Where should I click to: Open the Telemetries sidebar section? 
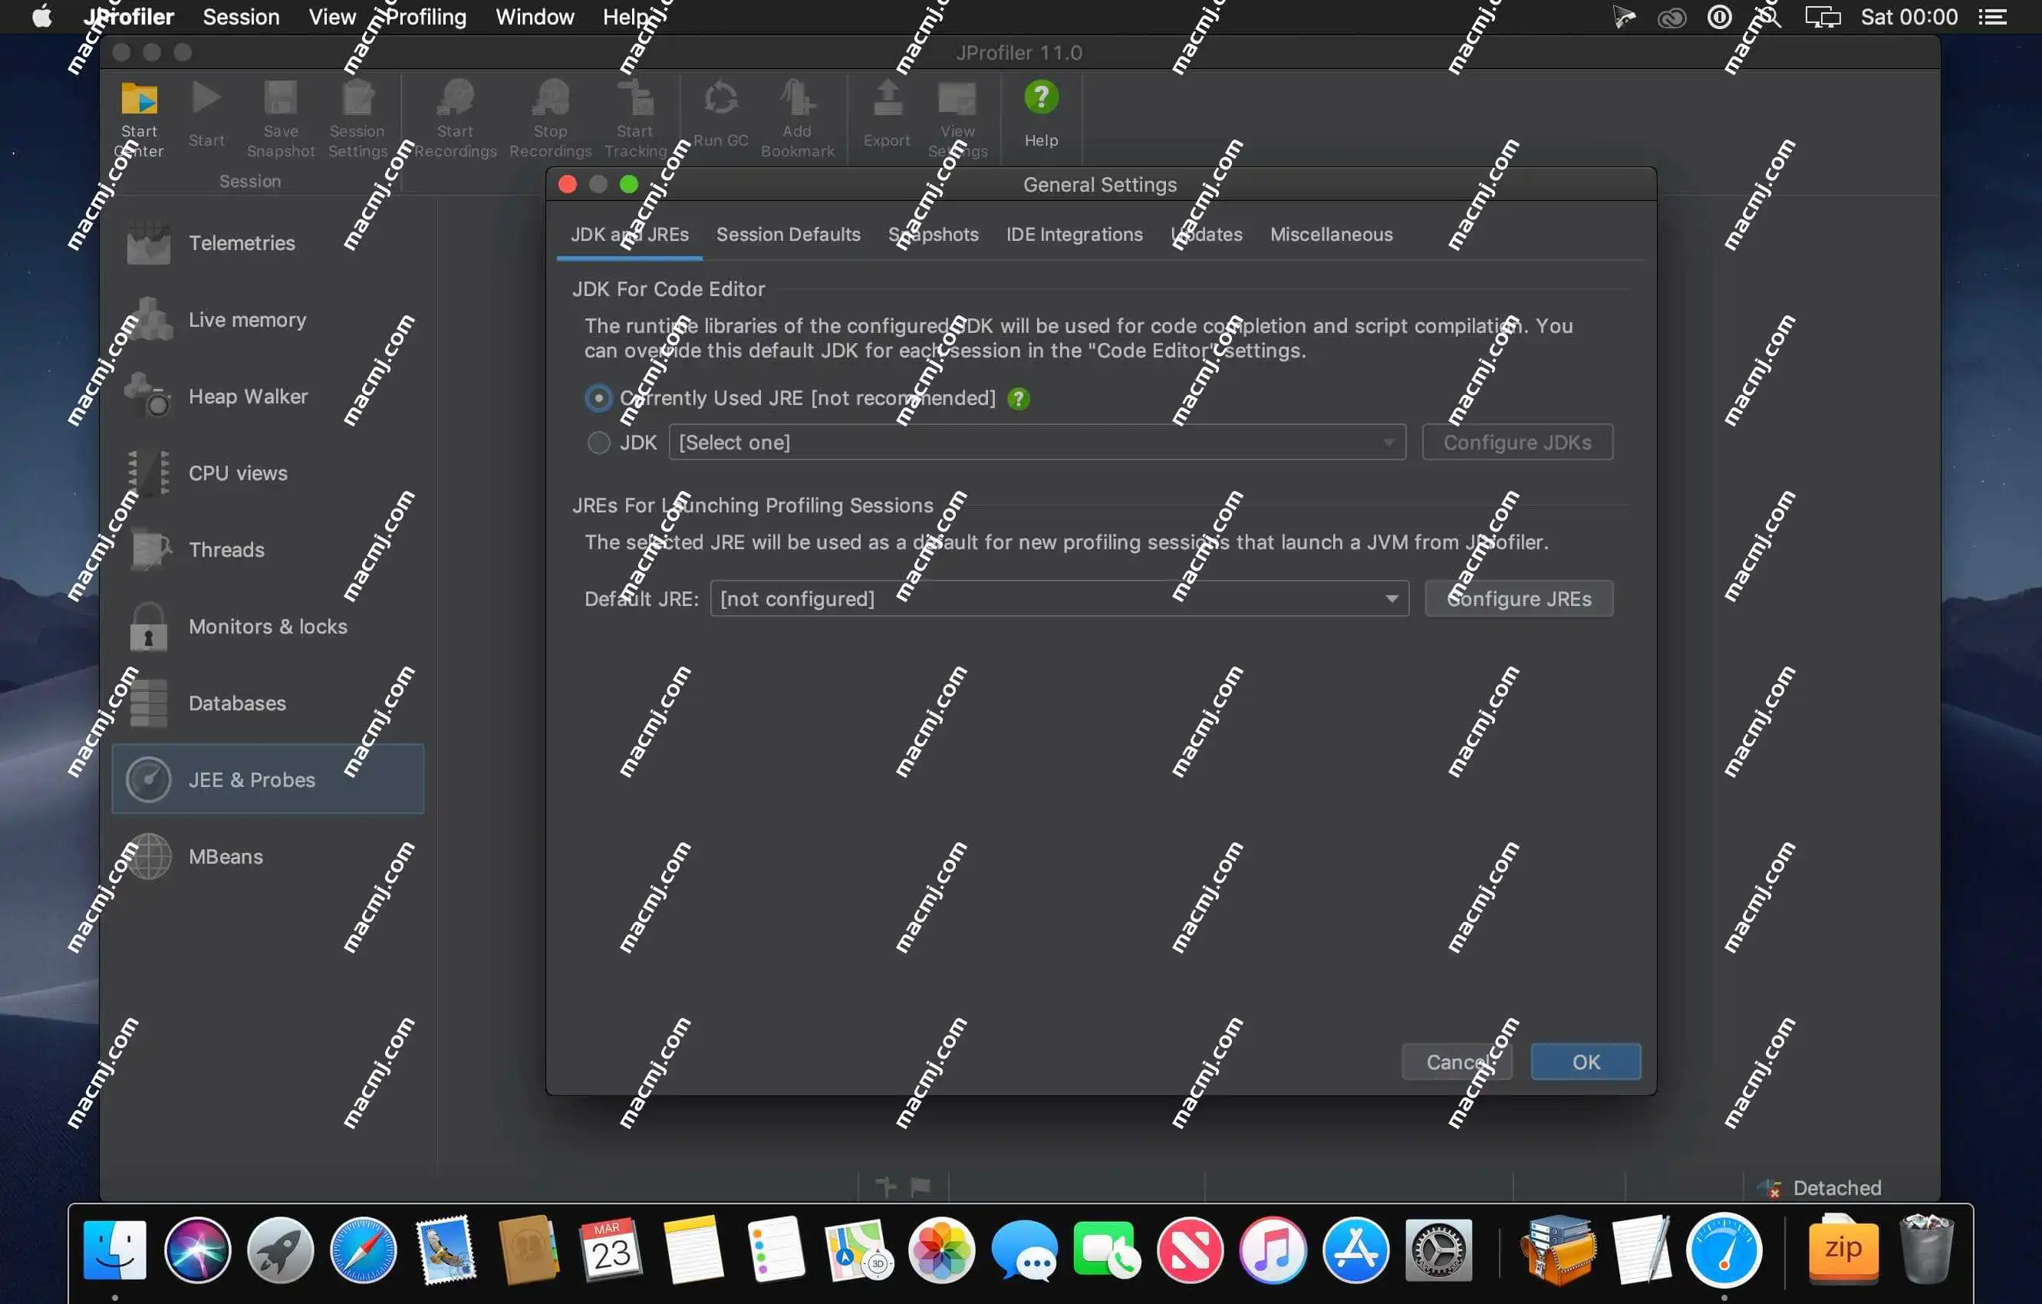268,243
